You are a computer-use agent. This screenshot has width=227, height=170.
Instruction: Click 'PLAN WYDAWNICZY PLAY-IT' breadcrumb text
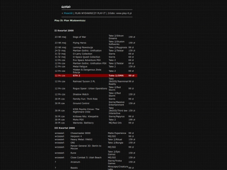(x=90, y=13)
